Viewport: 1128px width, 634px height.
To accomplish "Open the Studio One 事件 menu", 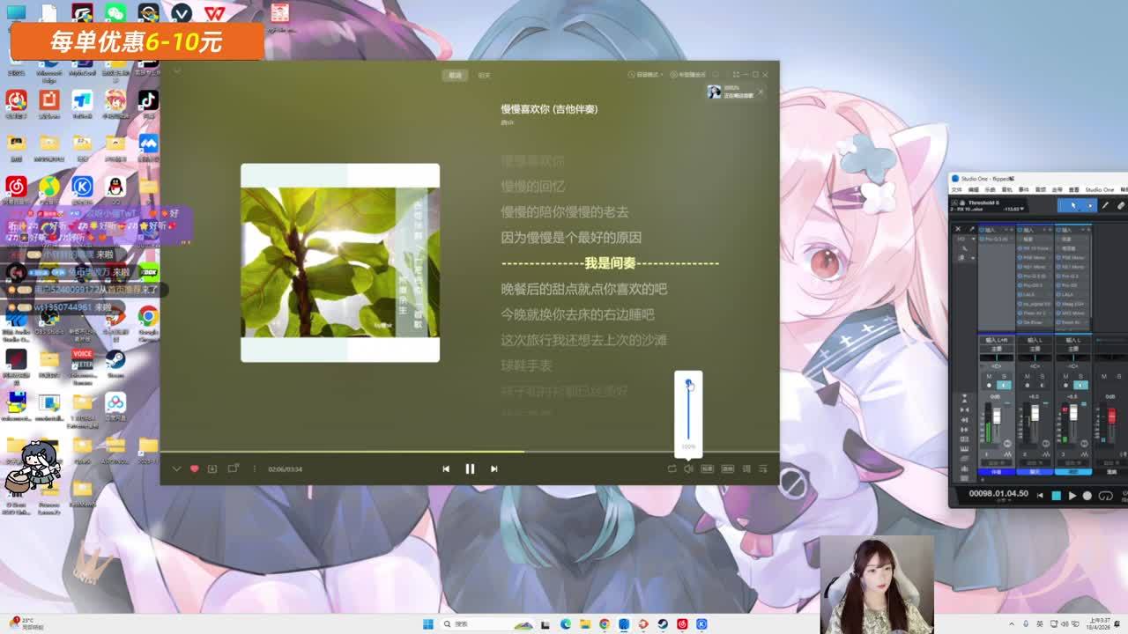I will (x=1024, y=189).
